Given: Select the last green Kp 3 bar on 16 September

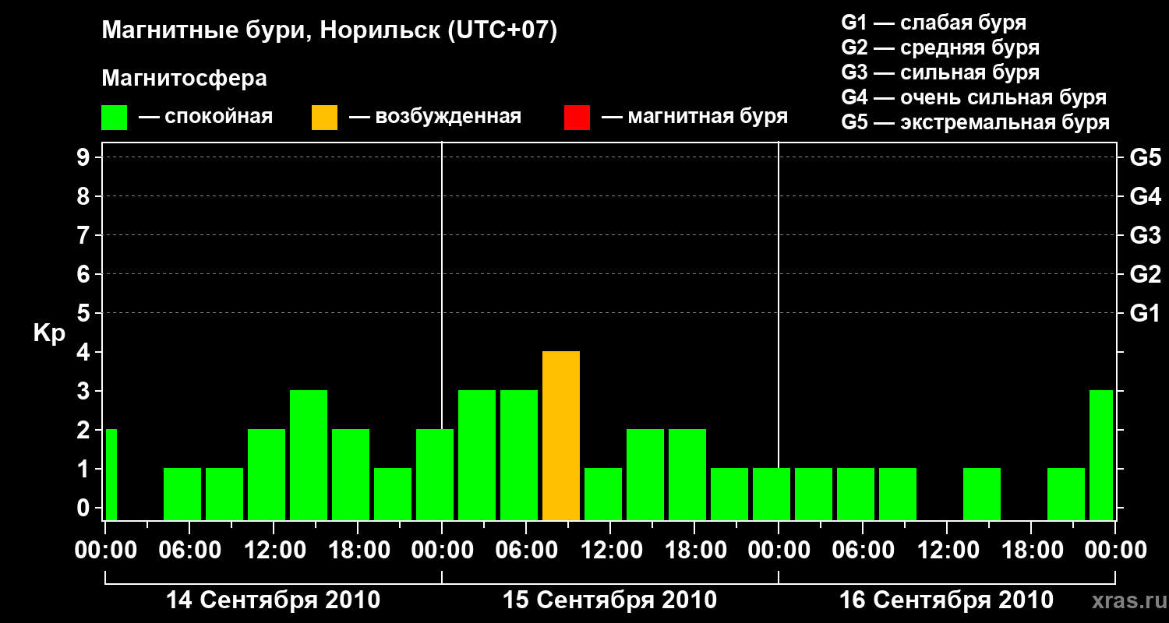Looking at the screenshot, I should [x=1101, y=455].
